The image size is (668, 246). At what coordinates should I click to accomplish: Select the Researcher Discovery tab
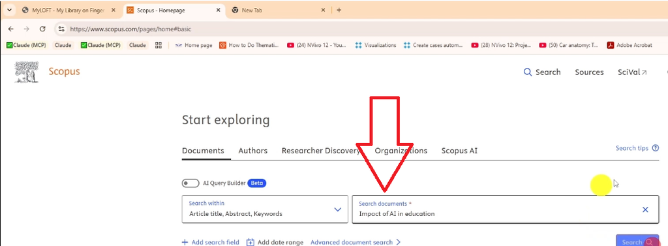tap(321, 151)
